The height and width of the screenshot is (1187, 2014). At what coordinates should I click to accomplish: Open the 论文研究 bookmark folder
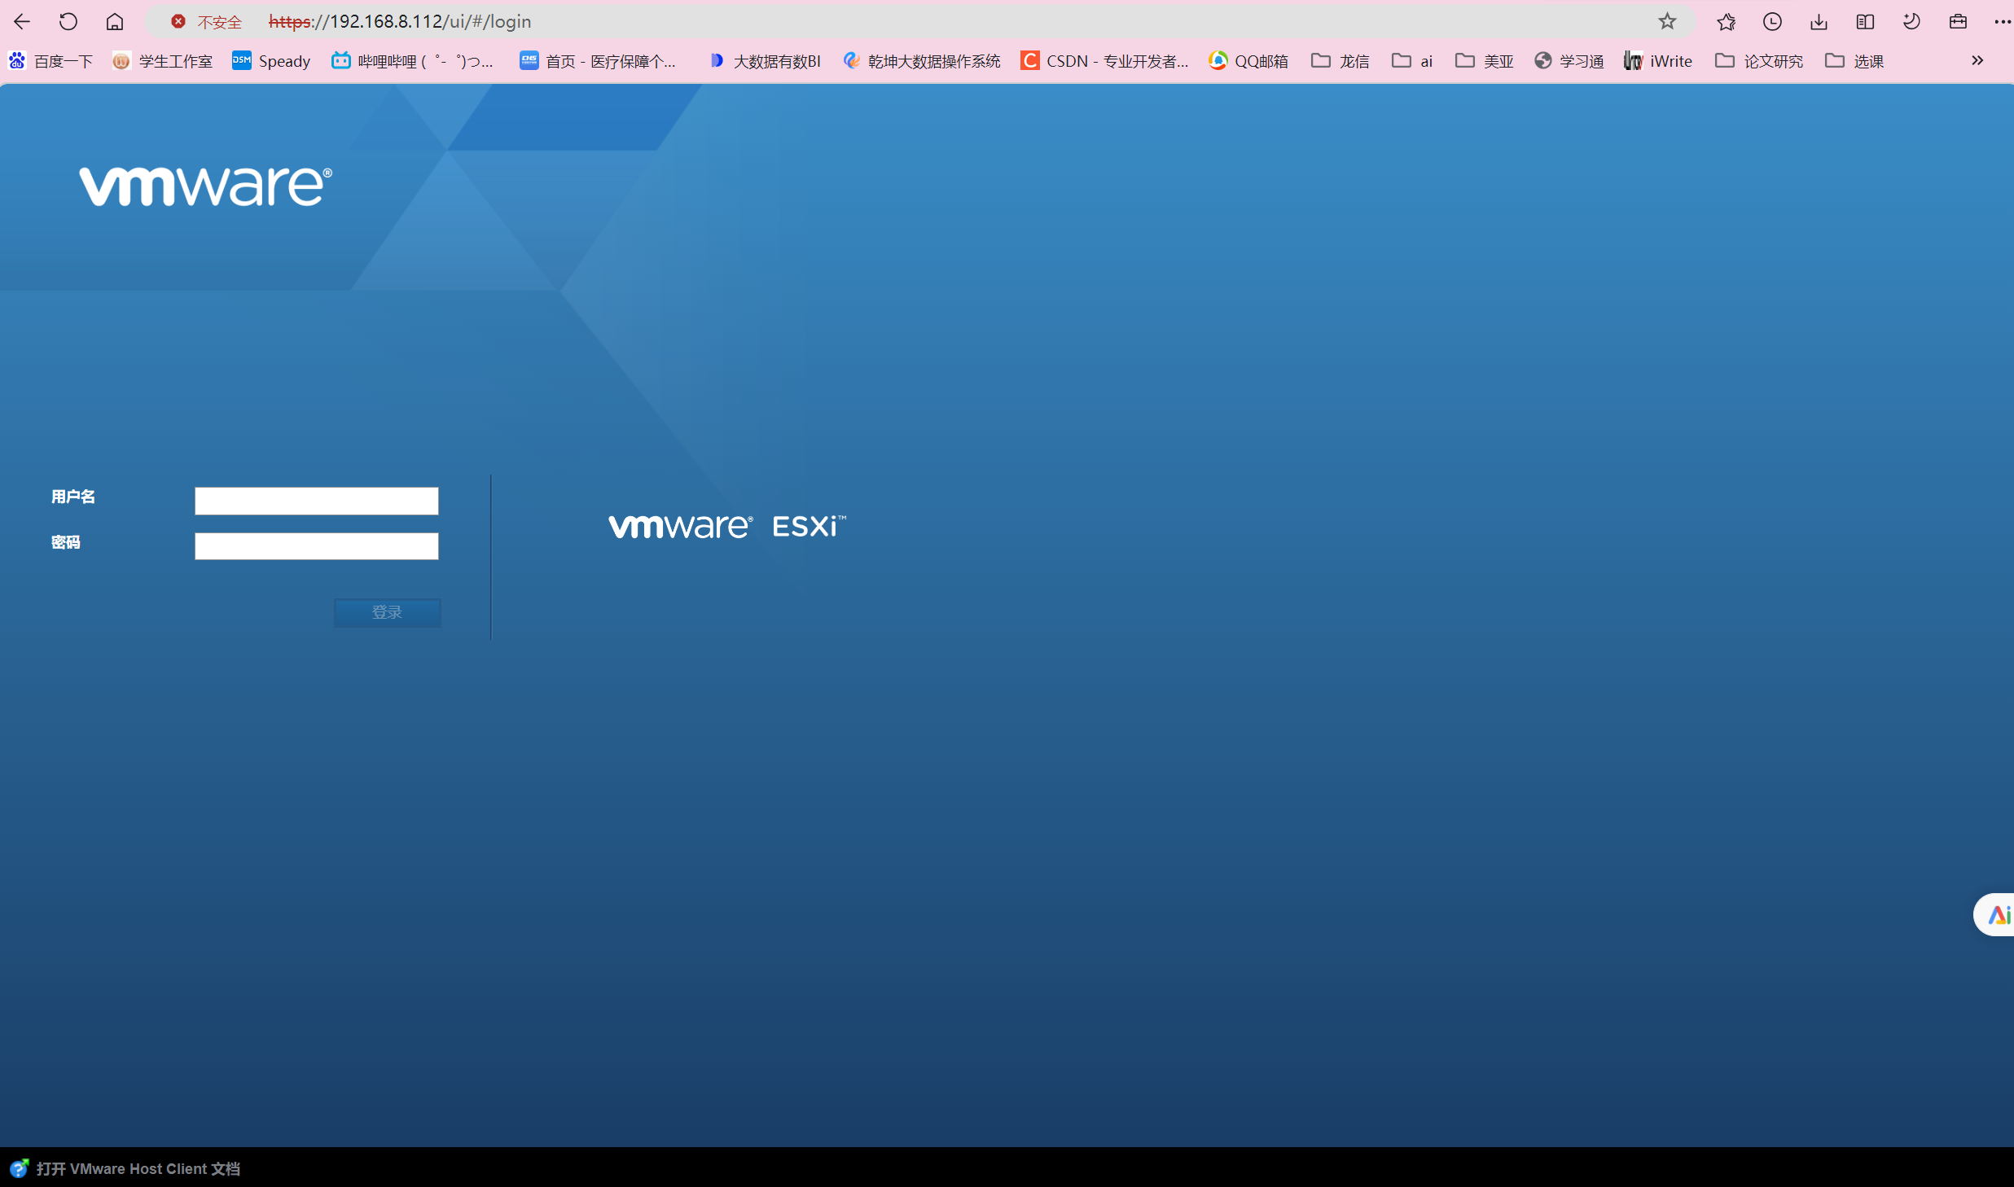(x=1759, y=61)
